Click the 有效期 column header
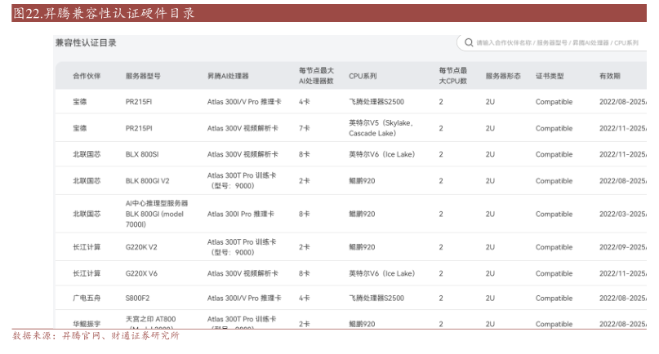Viewport: 659px width, 354px height. click(x=609, y=76)
